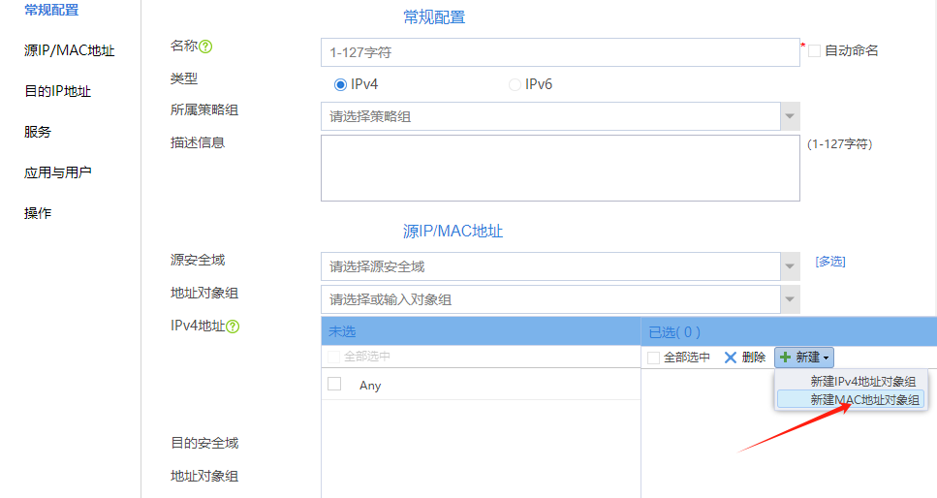Click the help icon next to 名称
937x498 pixels.
point(205,47)
